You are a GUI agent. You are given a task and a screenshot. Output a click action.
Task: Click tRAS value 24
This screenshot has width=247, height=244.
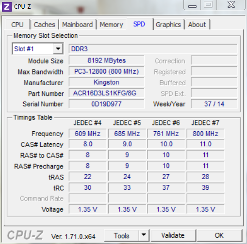[x=127, y=177]
